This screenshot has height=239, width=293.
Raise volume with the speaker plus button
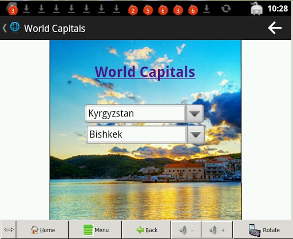pyautogui.click(x=217, y=230)
